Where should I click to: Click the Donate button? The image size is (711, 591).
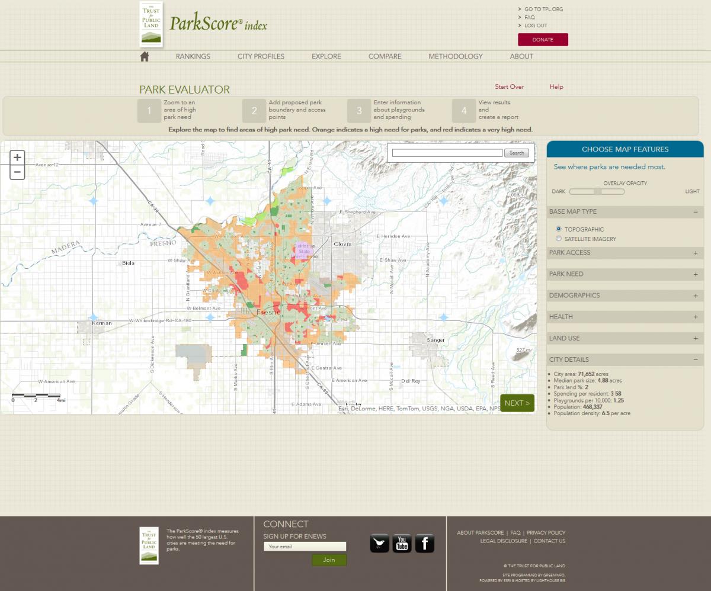(x=543, y=40)
